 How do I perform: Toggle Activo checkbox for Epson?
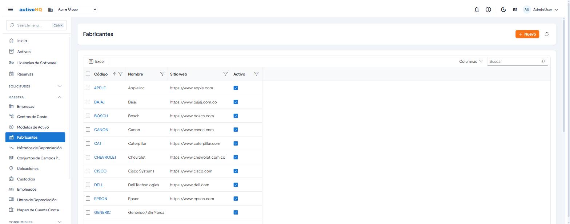tap(236, 199)
